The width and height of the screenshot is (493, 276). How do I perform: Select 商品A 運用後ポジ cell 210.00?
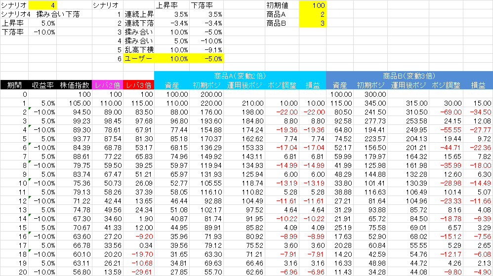tap(244, 103)
